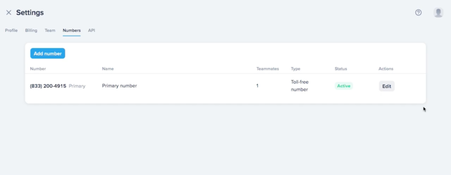This screenshot has height=175, width=451.
Task: Switch to the Profile tab
Action: click(x=11, y=30)
